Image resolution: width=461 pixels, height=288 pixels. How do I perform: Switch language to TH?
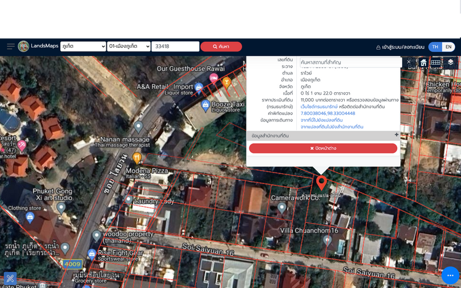coord(435,47)
